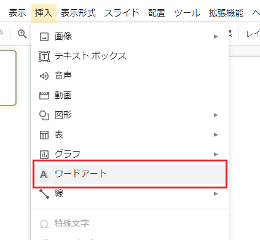Click the image icon beside 画像

point(44,37)
